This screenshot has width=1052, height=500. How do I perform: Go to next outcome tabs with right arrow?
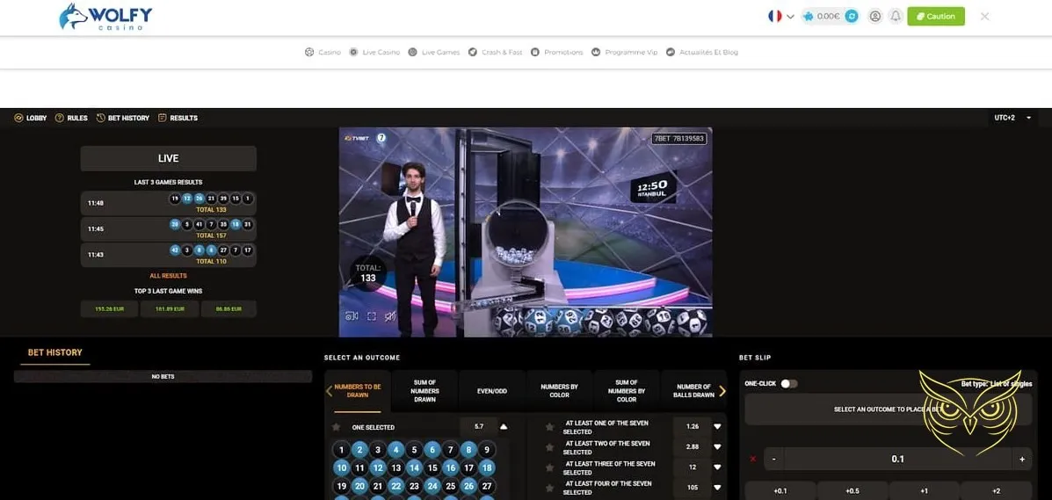click(x=722, y=391)
